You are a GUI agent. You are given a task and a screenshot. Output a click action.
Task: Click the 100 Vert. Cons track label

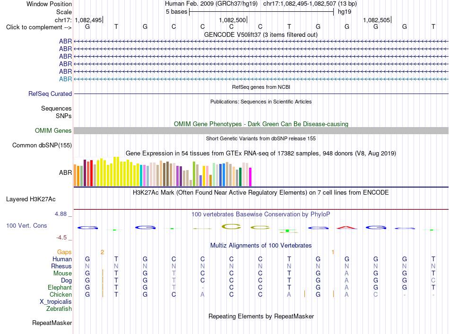26,225
